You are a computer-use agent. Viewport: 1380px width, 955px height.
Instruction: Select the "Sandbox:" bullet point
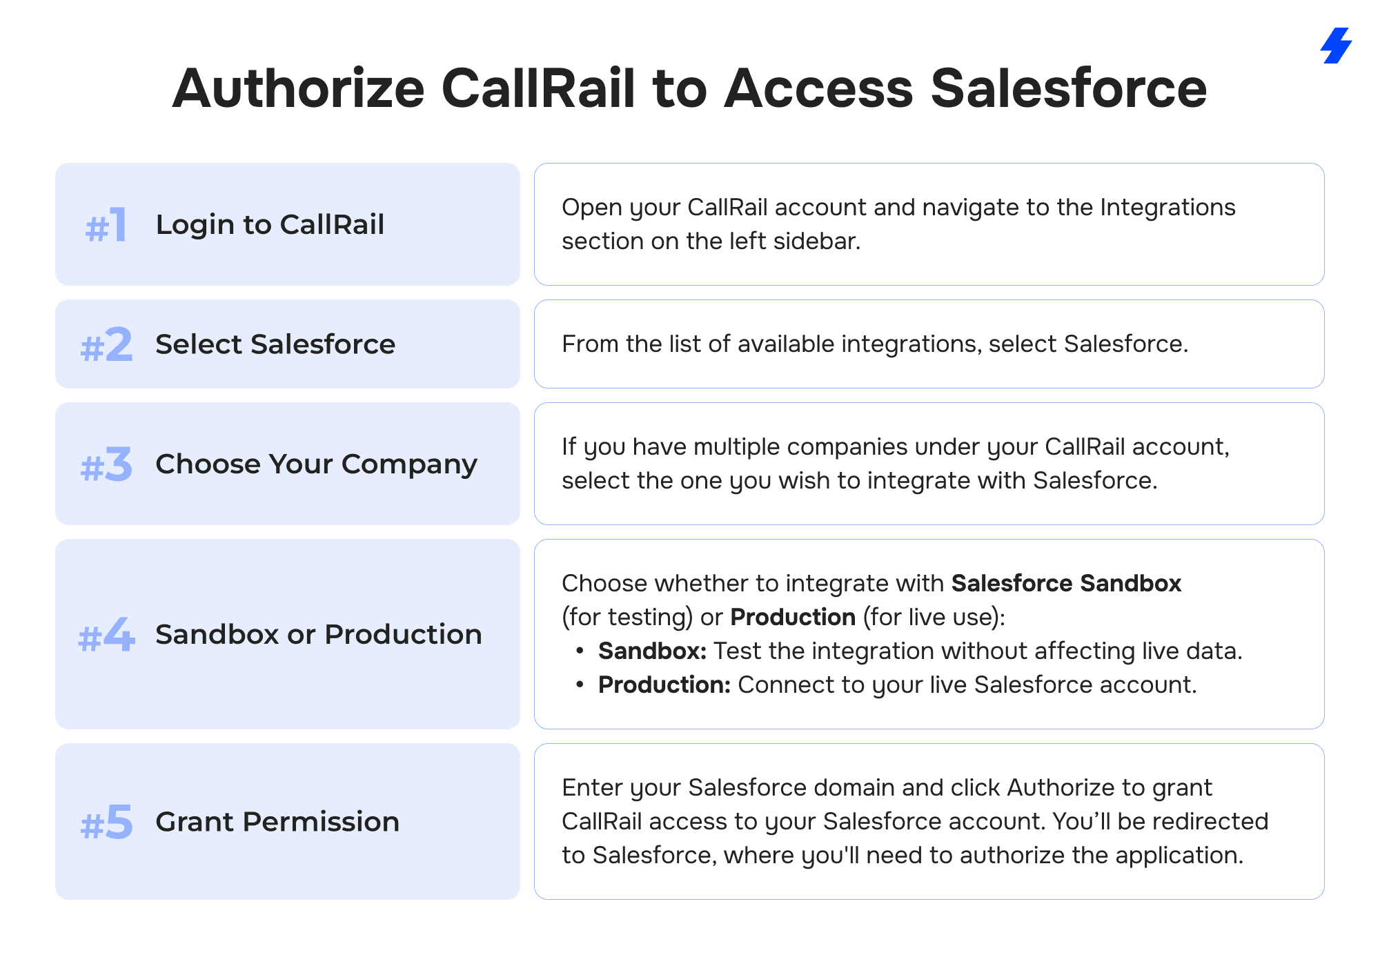652,651
